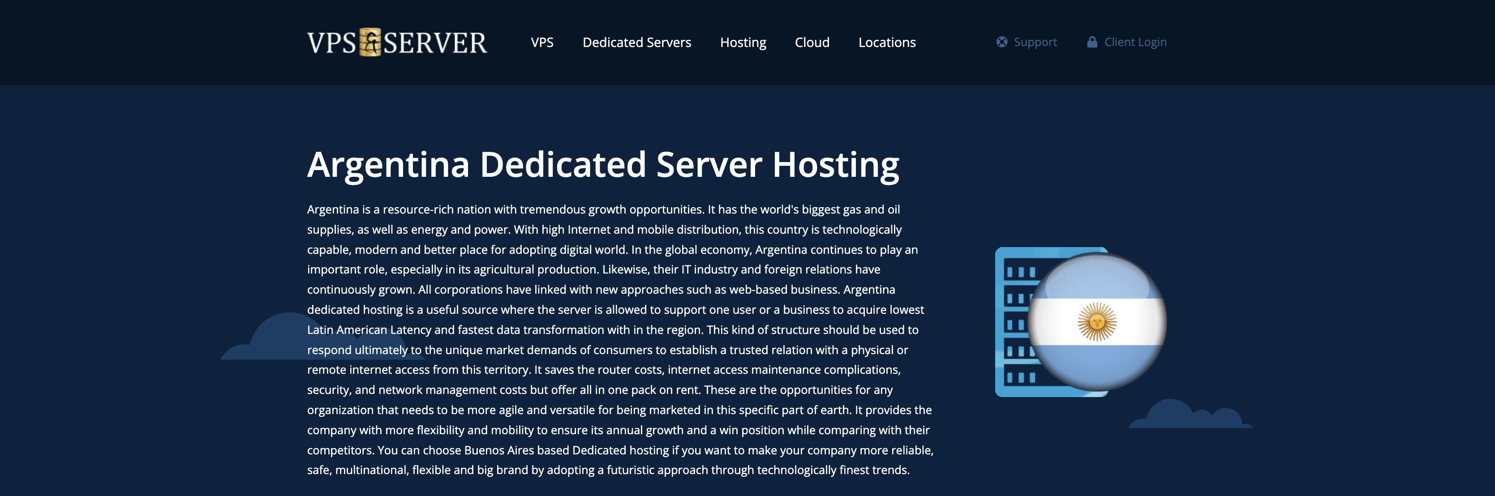
Task: Click the Argentina flag server illustration
Action: coord(1081,322)
